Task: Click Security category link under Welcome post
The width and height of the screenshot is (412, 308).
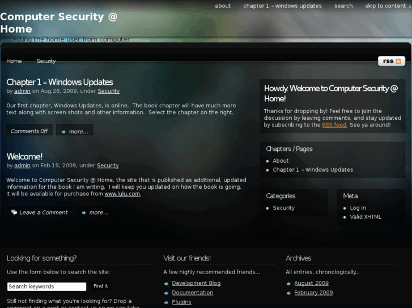Action: [x=108, y=166]
